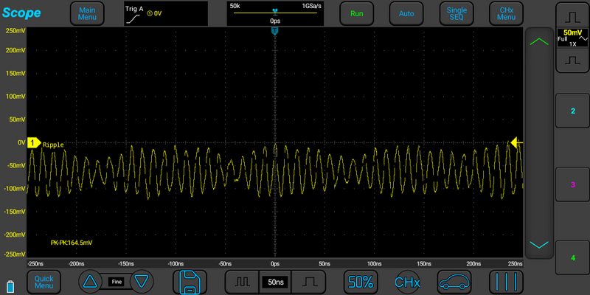Toggle the Fine adjustment mode

click(117, 282)
